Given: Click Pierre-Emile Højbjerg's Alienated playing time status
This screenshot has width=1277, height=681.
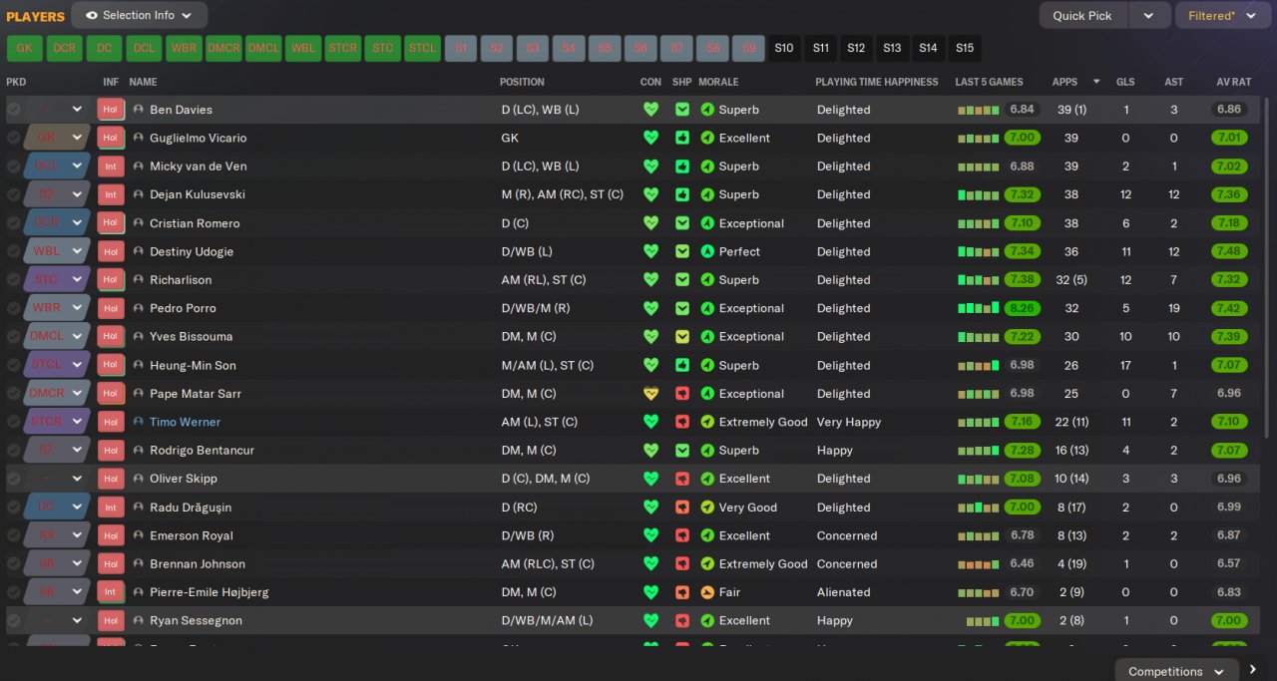Looking at the screenshot, I should (x=844, y=592).
